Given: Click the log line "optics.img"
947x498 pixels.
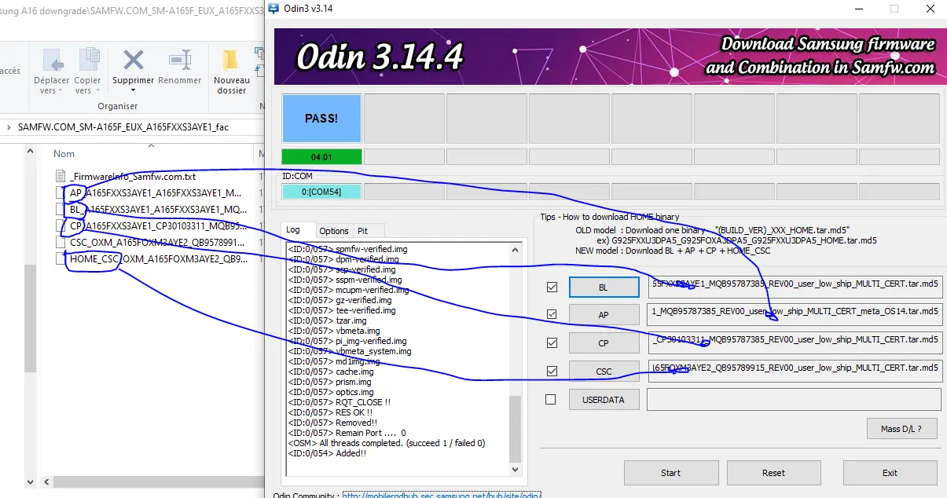Looking at the screenshot, I should (331, 392).
